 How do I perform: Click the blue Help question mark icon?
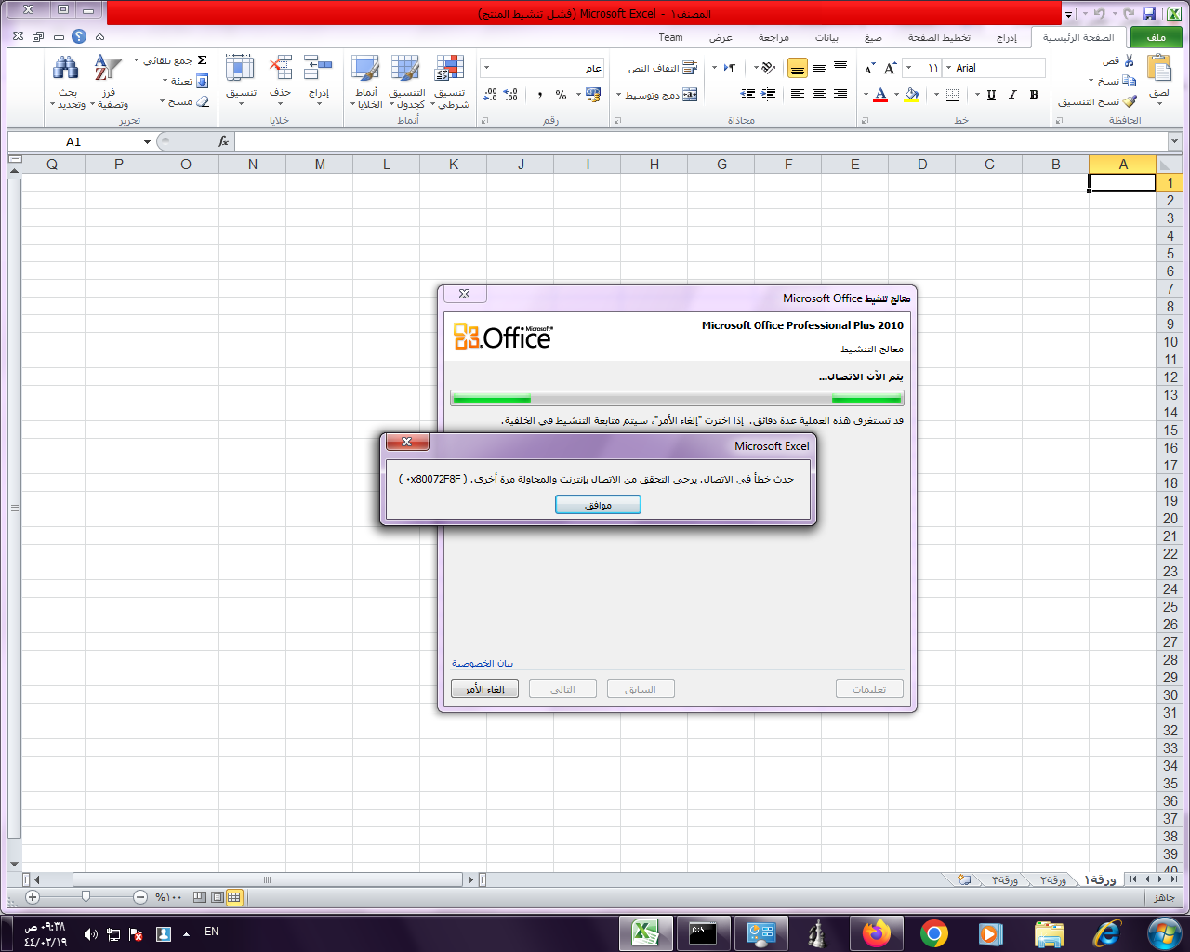click(79, 36)
